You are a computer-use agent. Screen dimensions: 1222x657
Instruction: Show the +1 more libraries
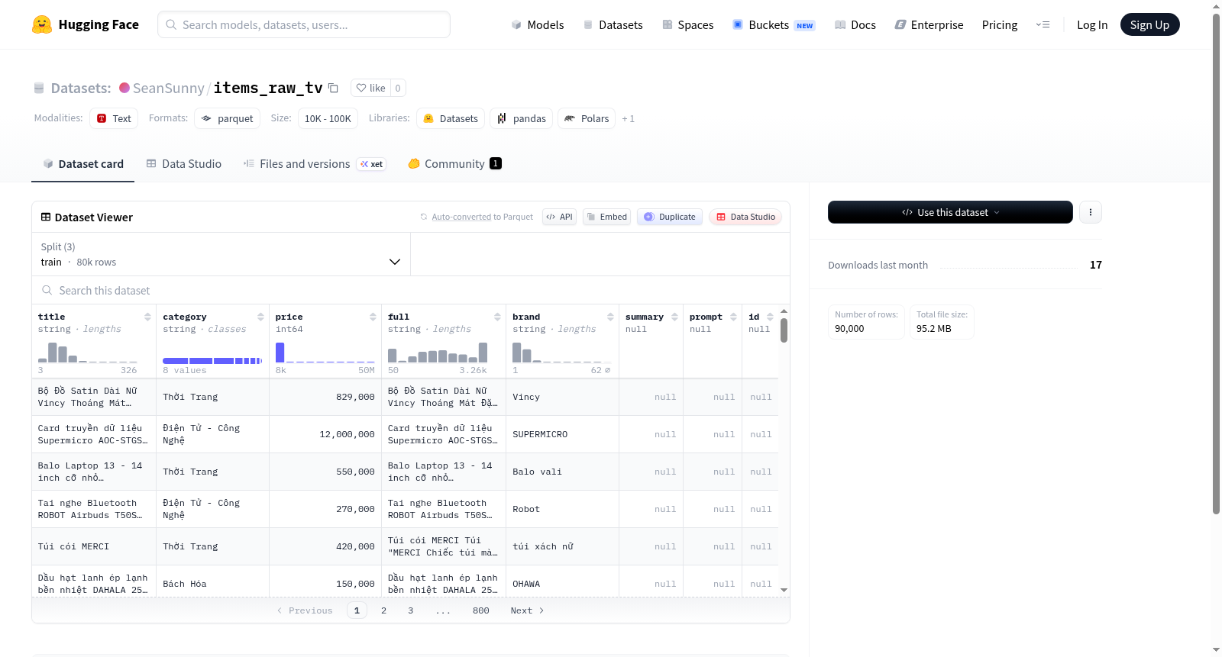tap(628, 118)
